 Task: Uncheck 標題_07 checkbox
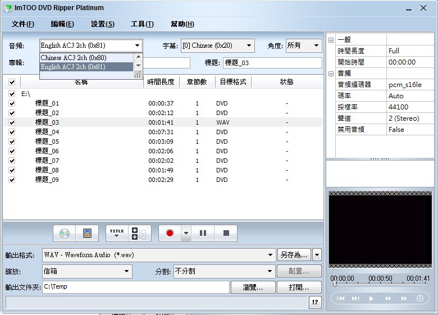pyautogui.click(x=12, y=160)
